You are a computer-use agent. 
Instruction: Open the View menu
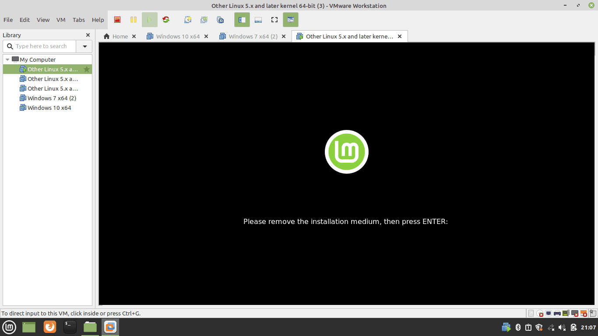(x=43, y=20)
